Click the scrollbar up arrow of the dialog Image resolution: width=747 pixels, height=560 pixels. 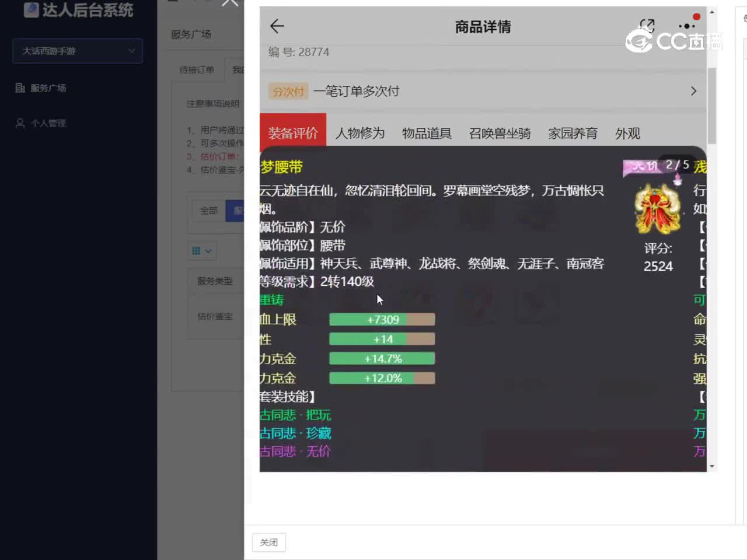[x=711, y=12]
